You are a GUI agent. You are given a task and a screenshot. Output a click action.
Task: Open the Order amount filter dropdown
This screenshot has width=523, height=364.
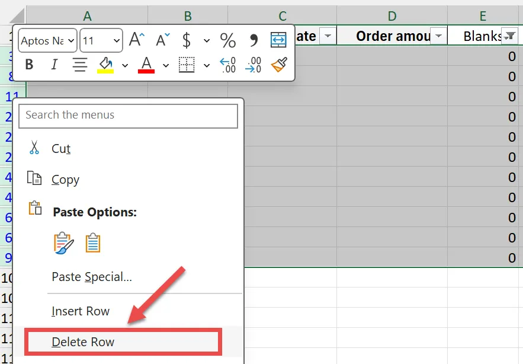438,36
